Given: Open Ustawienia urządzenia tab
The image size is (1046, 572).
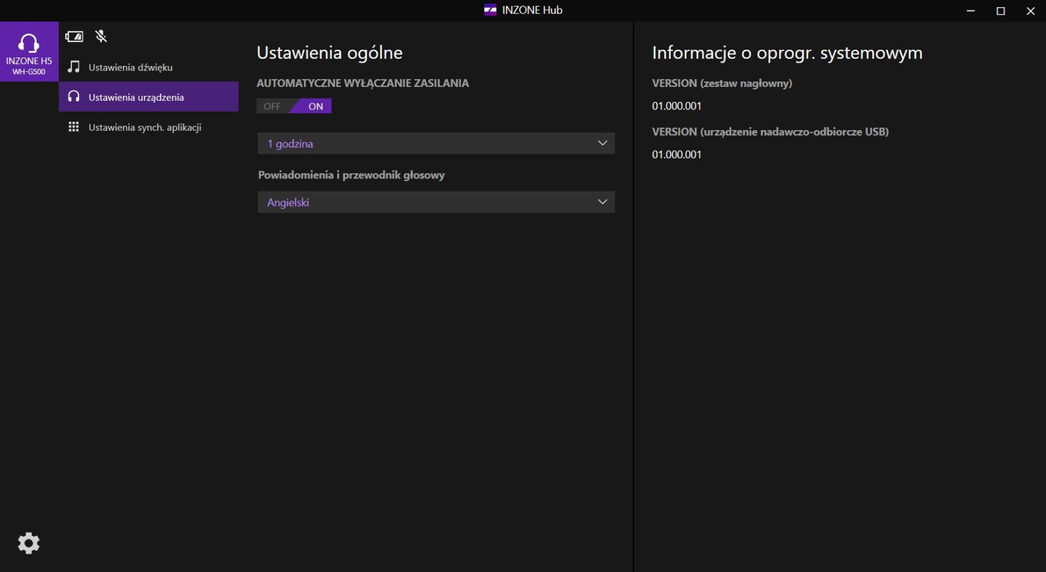Looking at the screenshot, I should pyautogui.click(x=149, y=97).
